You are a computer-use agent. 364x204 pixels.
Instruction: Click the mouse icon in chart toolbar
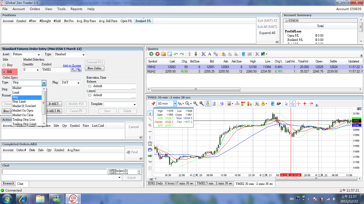(x=278, y=104)
